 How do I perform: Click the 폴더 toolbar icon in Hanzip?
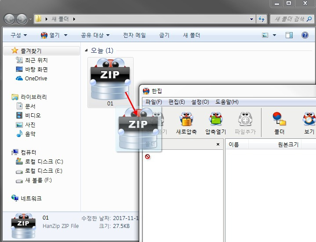coord(280,123)
